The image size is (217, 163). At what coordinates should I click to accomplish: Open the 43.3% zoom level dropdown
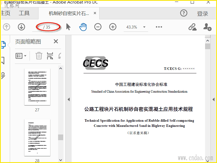click(x=144, y=27)
